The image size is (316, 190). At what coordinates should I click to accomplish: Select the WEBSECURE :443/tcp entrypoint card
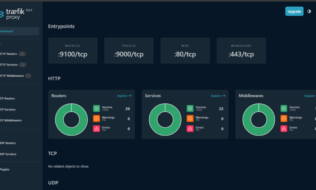click(x=241, y=51)
